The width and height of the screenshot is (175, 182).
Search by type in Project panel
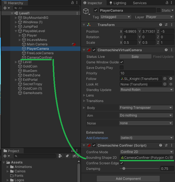coord(60,156)
